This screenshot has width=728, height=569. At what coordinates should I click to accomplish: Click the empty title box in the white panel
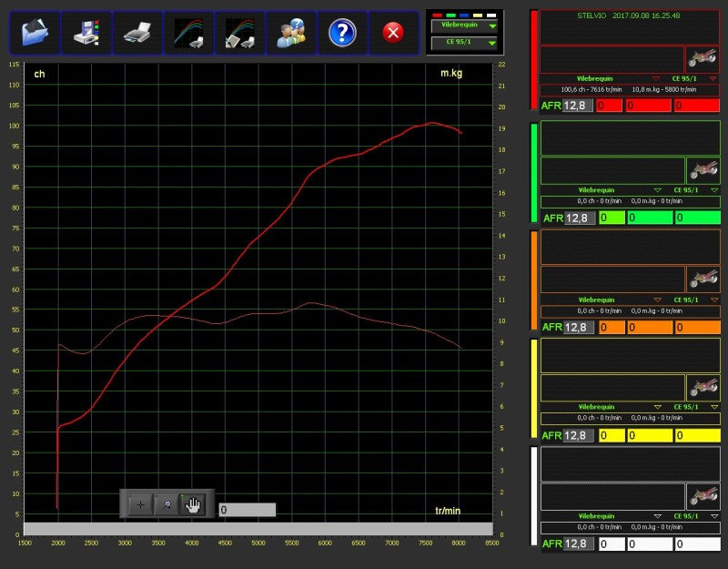(x=631, y=464)
